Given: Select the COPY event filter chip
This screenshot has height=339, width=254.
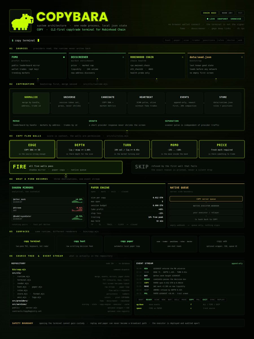Looking at the screenshot, I should tap(191, 300).
